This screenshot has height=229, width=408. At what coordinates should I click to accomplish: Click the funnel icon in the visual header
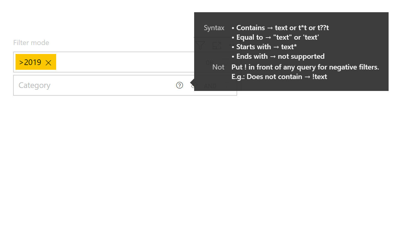tap(200, 46)
